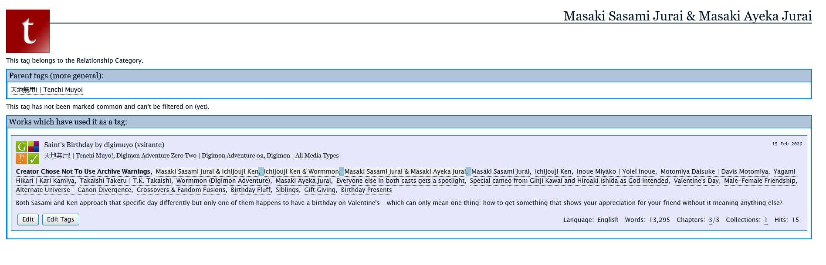This screenshot has height=265, width=826.
Task: Click the red 't' tag logo icon
Action: coord(28,31)
